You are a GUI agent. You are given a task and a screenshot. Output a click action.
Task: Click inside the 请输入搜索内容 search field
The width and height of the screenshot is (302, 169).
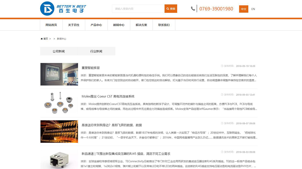pyautogui.click(x=137, y=8)
